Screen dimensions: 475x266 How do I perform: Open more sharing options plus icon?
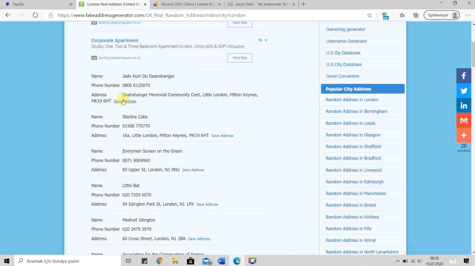pos(464,135)
